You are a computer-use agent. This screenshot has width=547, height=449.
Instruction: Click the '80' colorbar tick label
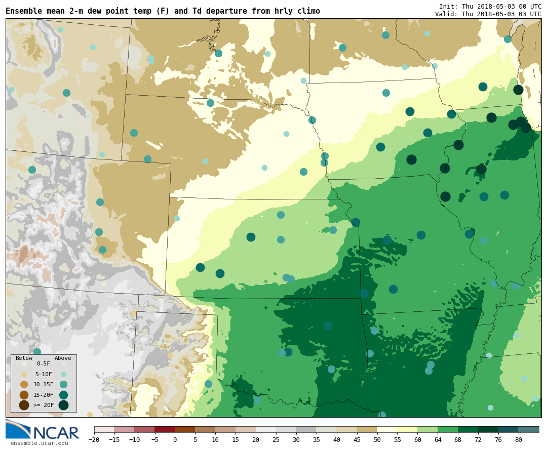click(x=519, y=439)
